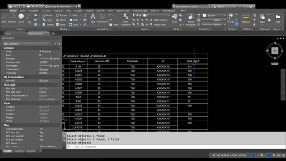Viewport: 286px width, 161px height.
Task: Click the Array tool
Action: coord(74,25)
